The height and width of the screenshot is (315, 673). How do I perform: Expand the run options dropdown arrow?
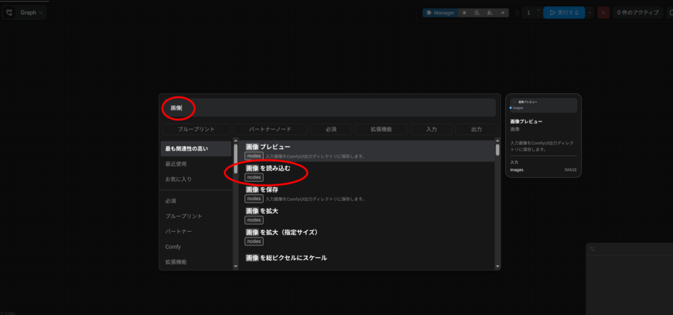click(x=590, y=12)
